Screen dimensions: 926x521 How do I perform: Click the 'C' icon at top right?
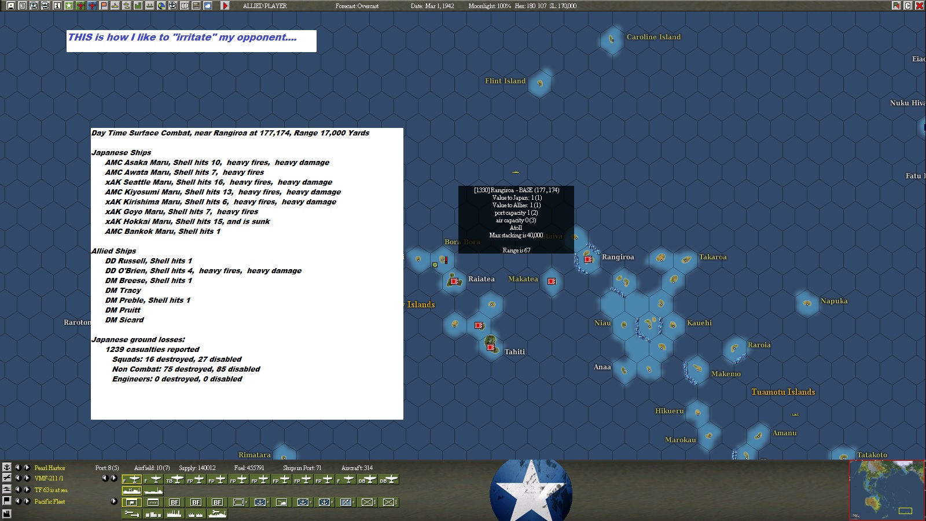click(x=908, y=6)
